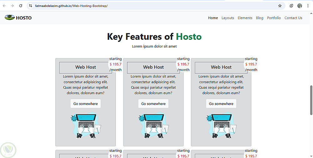Open the profile avatar menu
Viewport: 313px width, 158px height.
click(300, 6)
